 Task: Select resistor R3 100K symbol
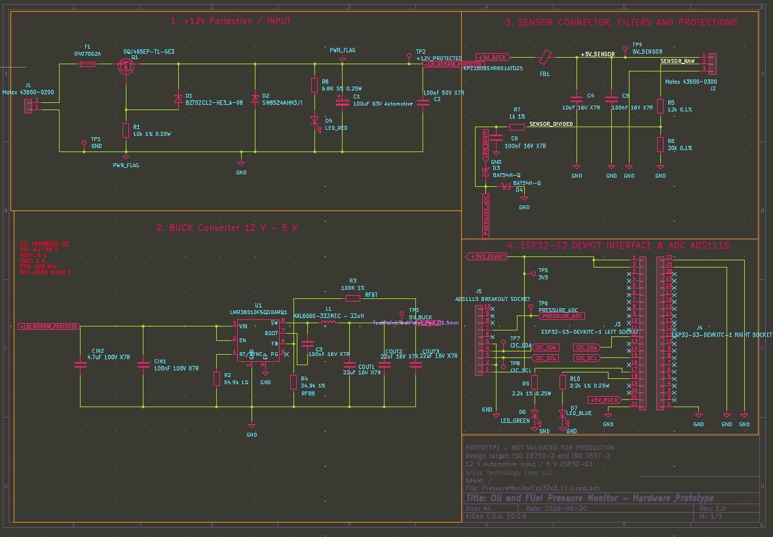click(353, 298)
